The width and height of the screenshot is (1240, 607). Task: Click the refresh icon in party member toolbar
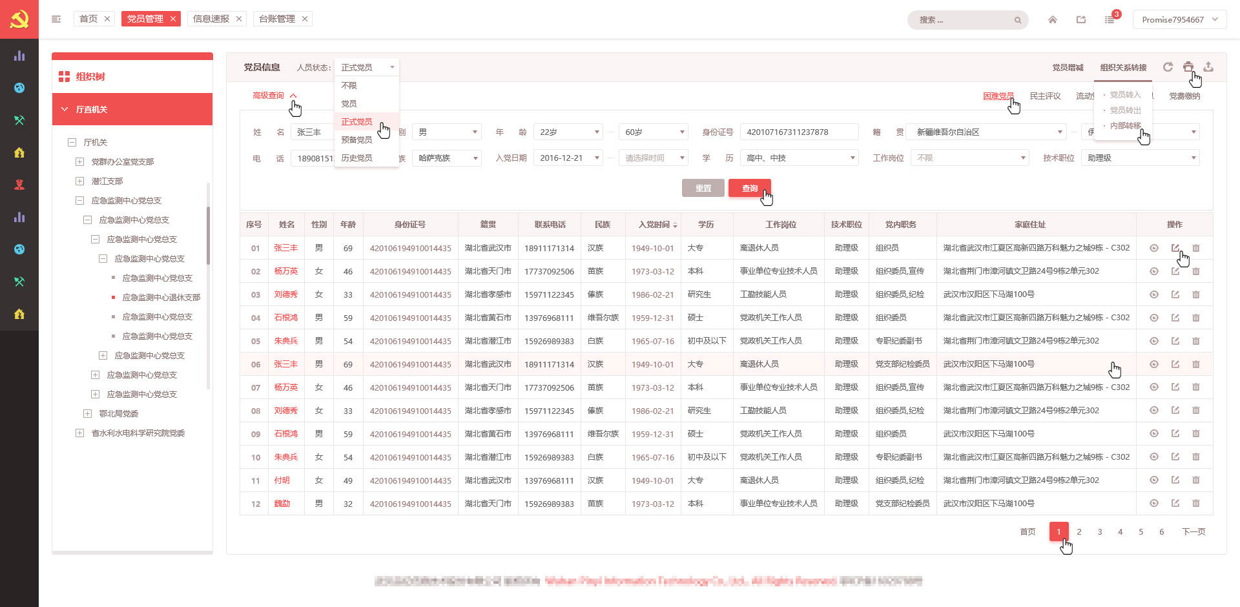(x=1168, y=67)
